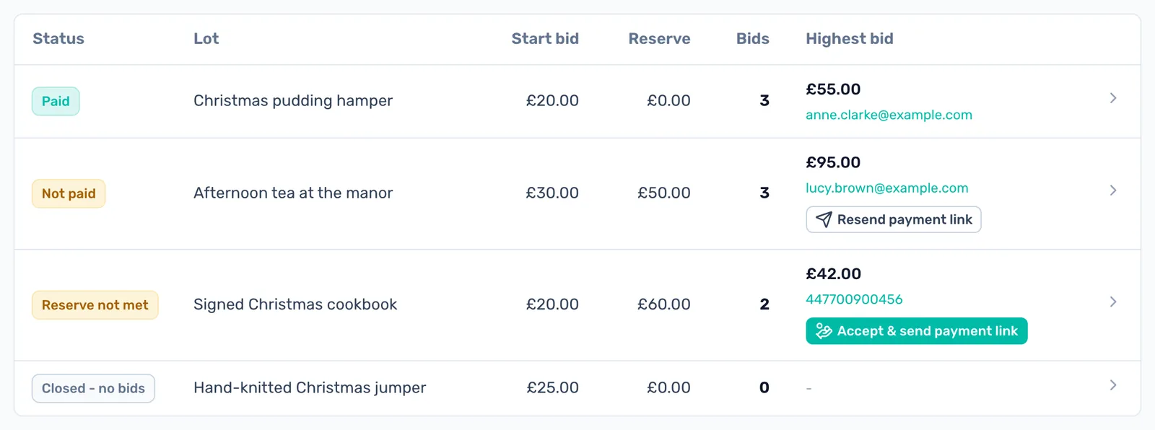The width and height of the screenshot is (1155, 430).
Task: Open Signed Christmas cookbook row arrow
Action: [1113, 302]
